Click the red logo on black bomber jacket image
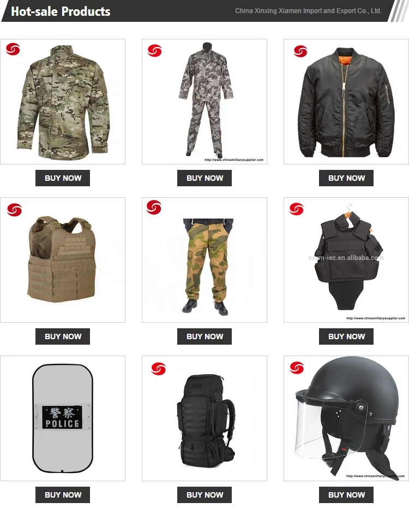 click(300, 51)
